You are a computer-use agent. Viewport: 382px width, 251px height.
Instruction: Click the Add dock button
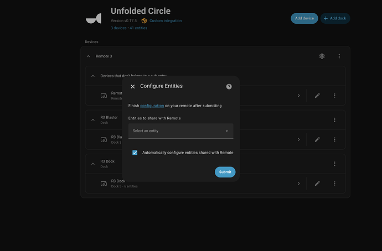[335, 18]
